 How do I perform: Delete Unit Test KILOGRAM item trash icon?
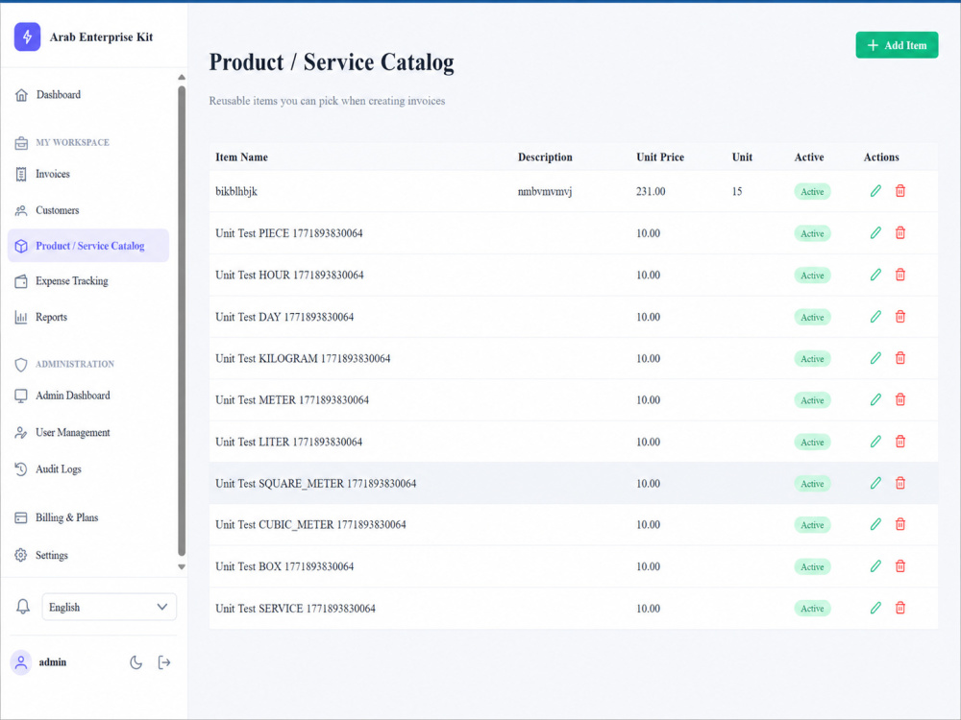(x=899, y=358)
